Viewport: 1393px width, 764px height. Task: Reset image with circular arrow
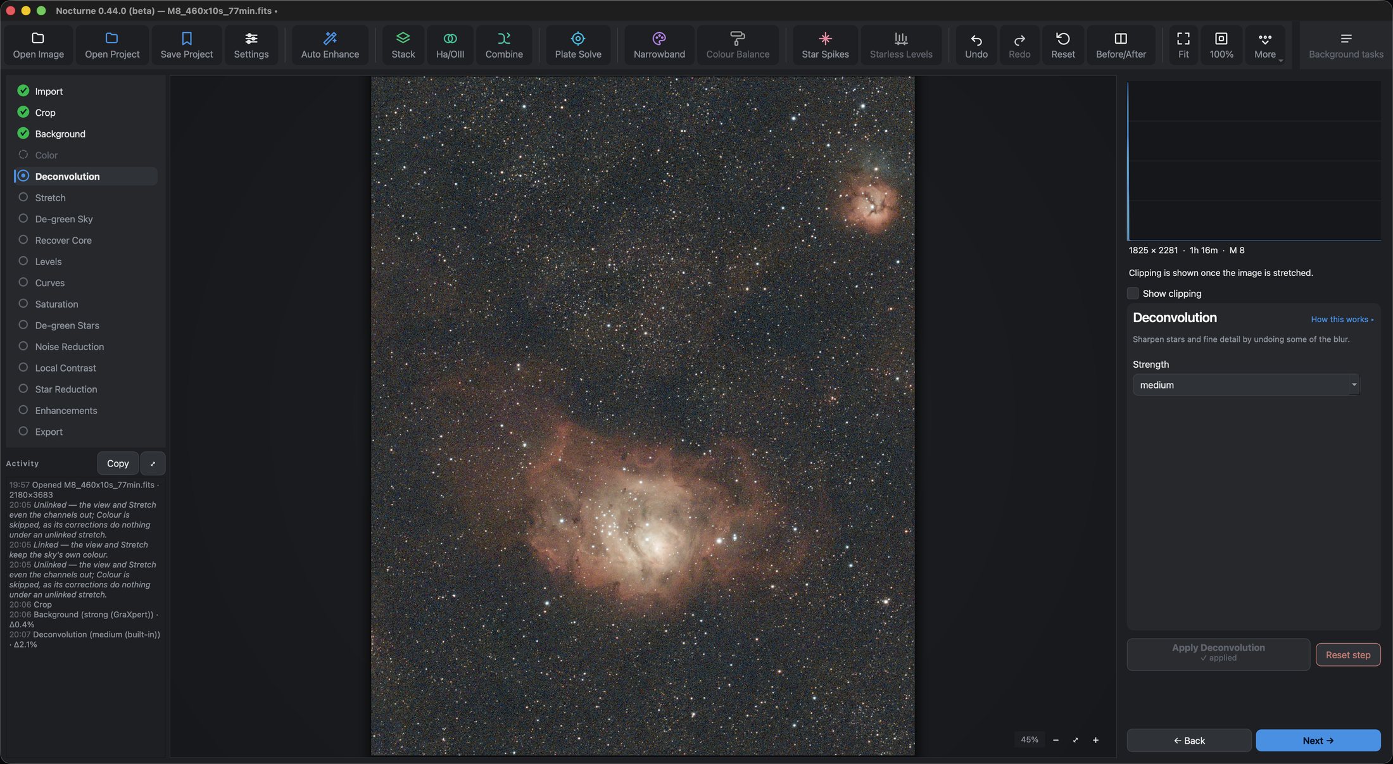tap(1062, 45)
